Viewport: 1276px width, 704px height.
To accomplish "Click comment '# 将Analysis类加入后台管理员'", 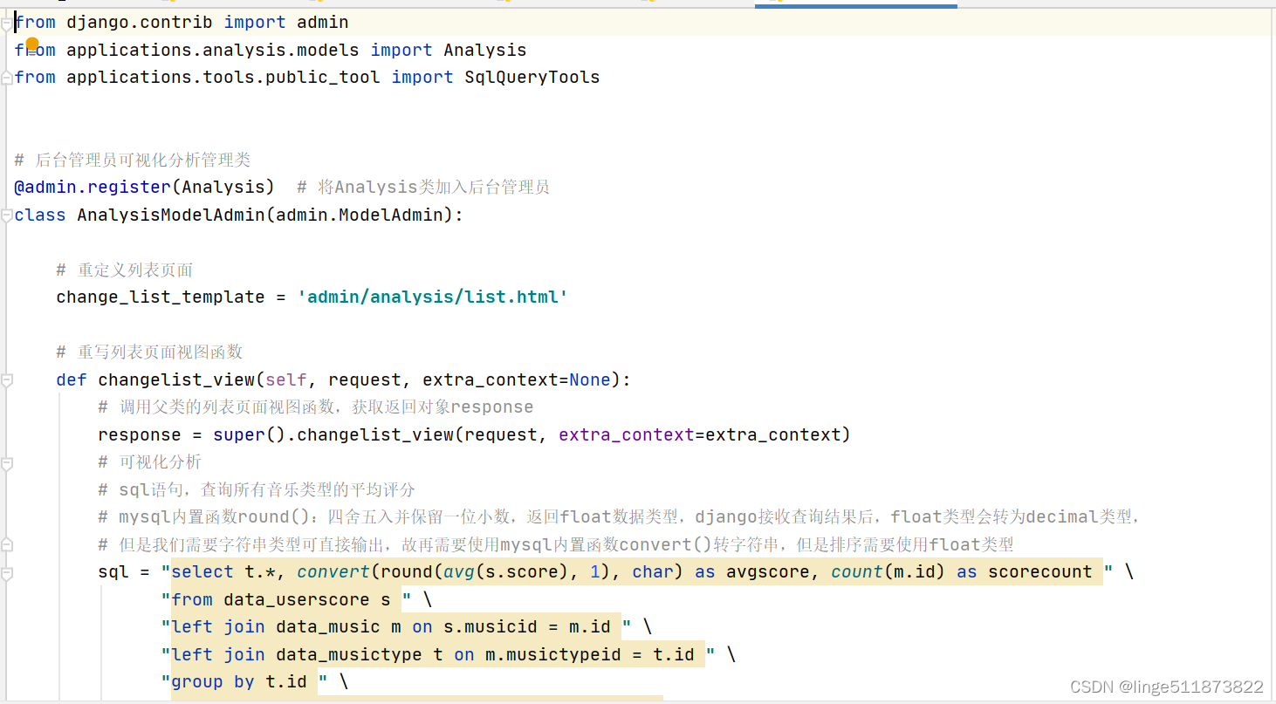I will pyautogui.click(x=423, y=187).
